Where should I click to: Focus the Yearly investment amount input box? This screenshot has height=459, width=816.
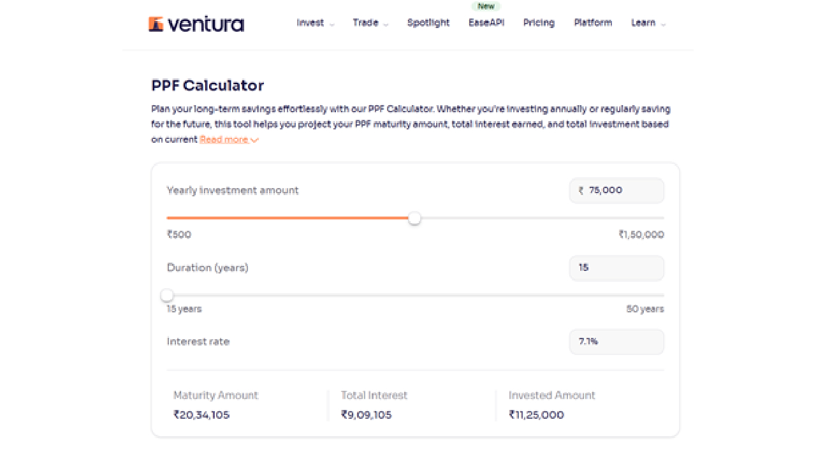pyautogui.click(x=622, y=191)
